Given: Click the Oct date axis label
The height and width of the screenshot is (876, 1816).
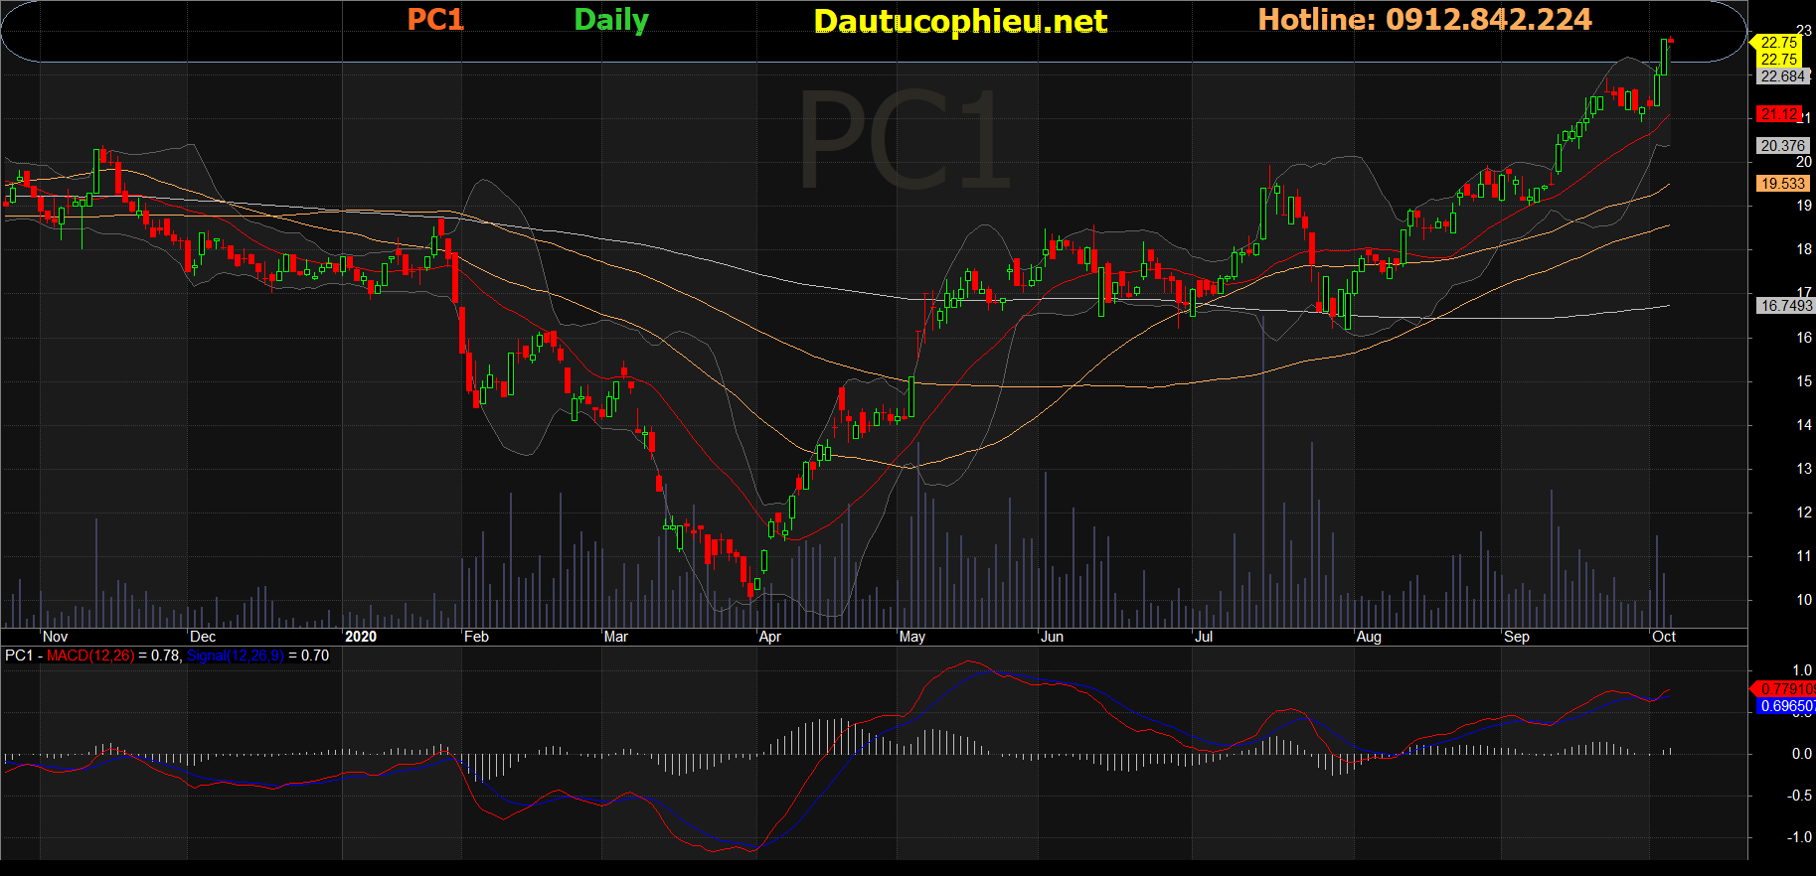Looking at the screenshot, I should click(1664, 637).
